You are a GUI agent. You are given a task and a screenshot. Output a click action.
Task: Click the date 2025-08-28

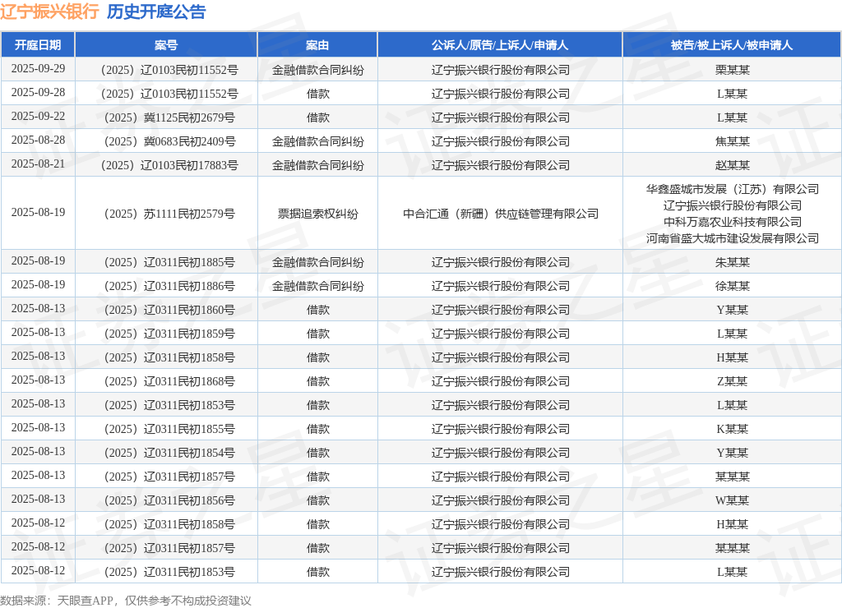click(x=38, y=140)
